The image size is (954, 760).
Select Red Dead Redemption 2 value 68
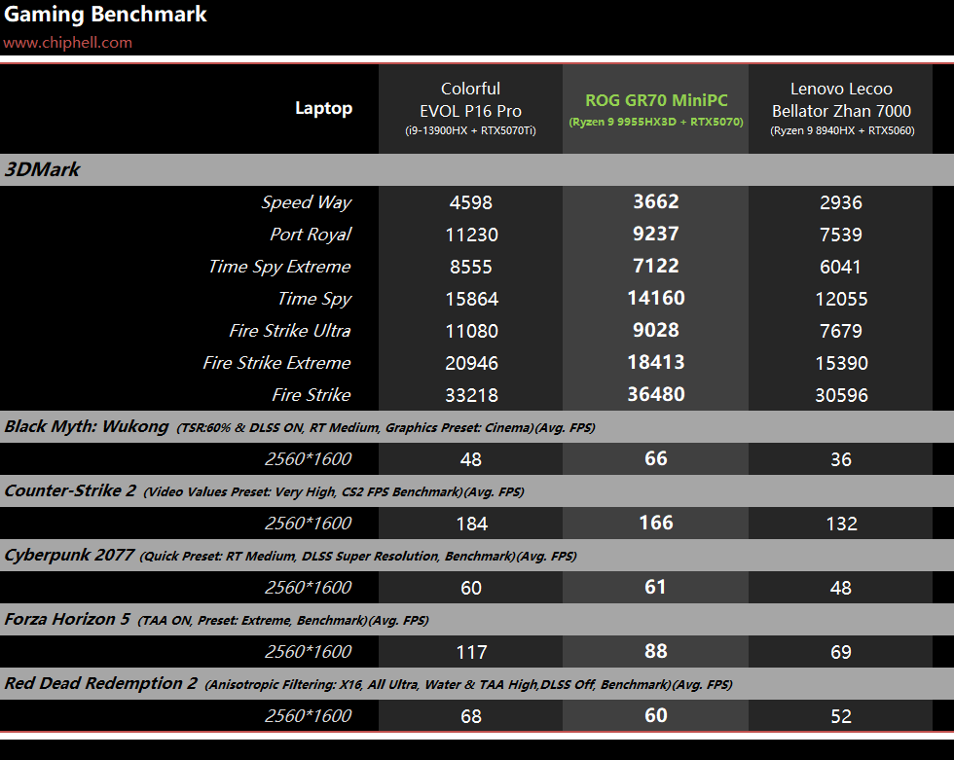pos(471,717)
